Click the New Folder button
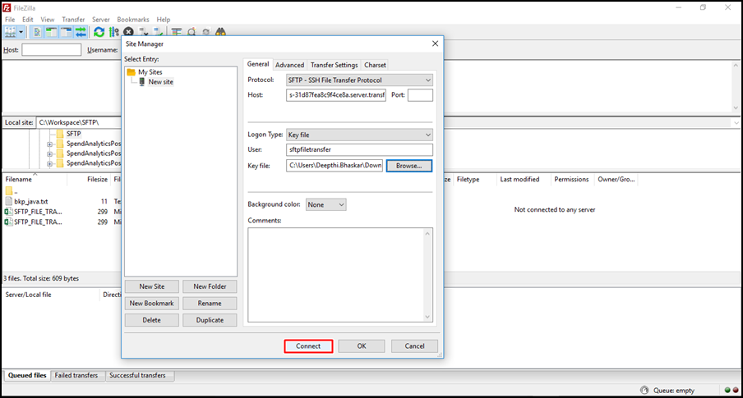The height and width of the screenshot is (398, 743). point(210,286)
